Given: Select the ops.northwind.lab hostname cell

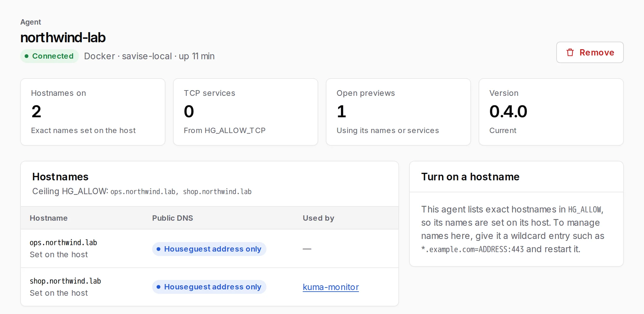Looking at the screenshot, I should [x=63, y=242].
